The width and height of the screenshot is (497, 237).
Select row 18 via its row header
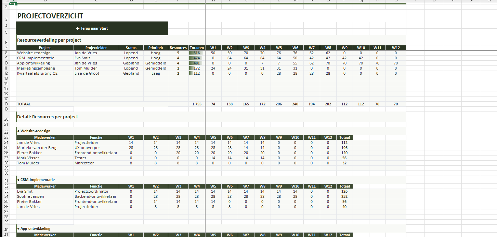click(6, 104)
